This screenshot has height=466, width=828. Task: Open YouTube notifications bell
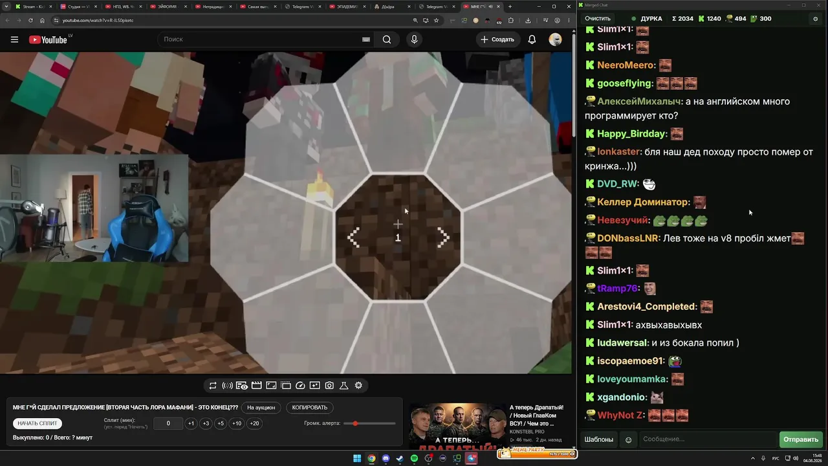532,39
